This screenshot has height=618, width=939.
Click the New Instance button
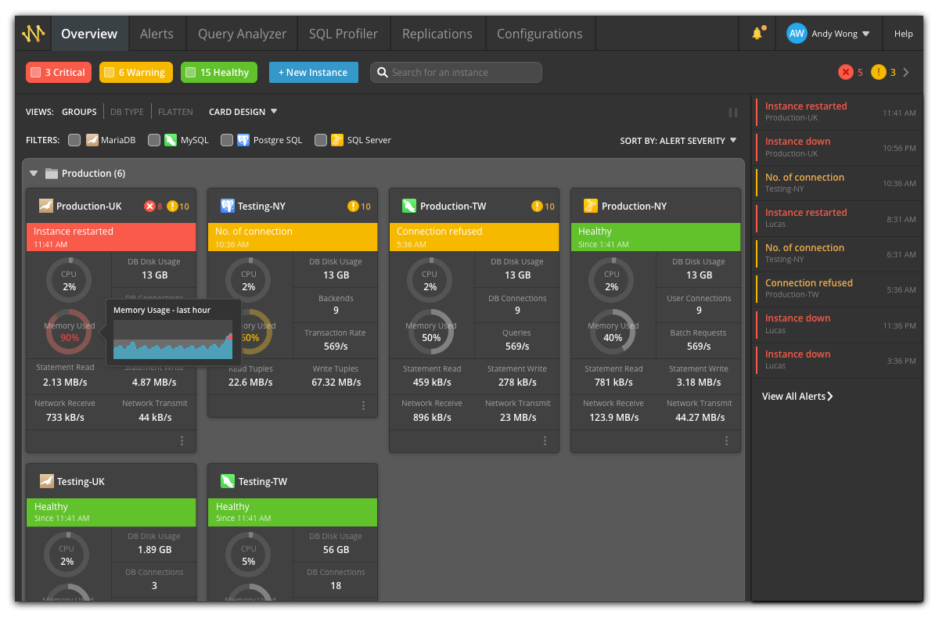pyautogui.click(x=313, y=72)
